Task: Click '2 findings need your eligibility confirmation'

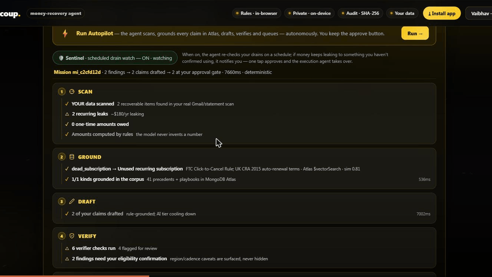Action: [120, 259]
